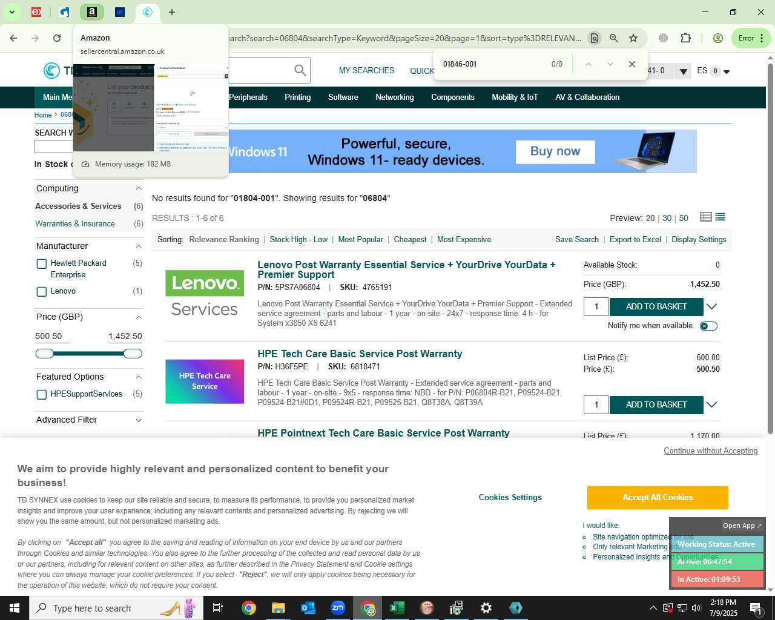Open Zoom from the taskbar

coord(338,608)
